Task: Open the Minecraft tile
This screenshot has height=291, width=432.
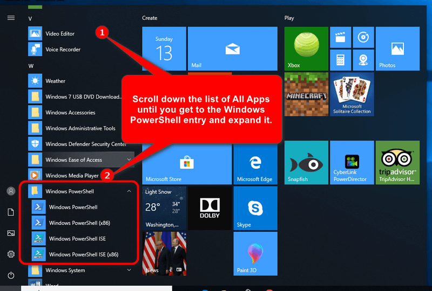Action: pyautogui.click(x=306, y=94)
